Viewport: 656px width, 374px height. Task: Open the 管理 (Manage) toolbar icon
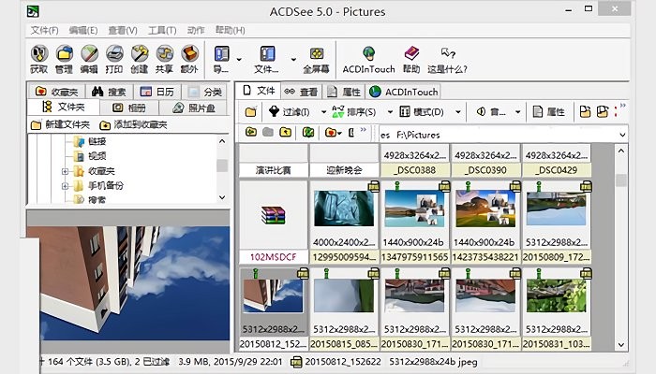64,54
